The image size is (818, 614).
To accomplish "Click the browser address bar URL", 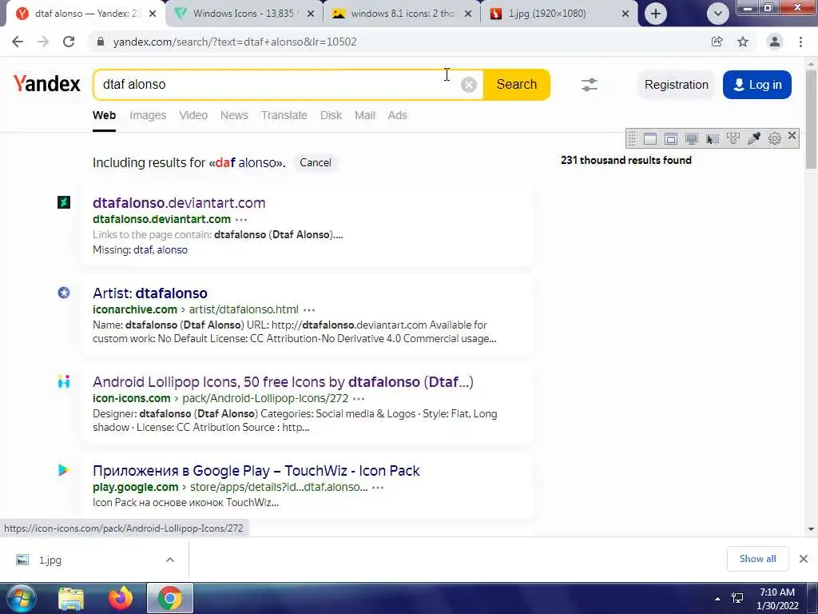I will [235, 42].
